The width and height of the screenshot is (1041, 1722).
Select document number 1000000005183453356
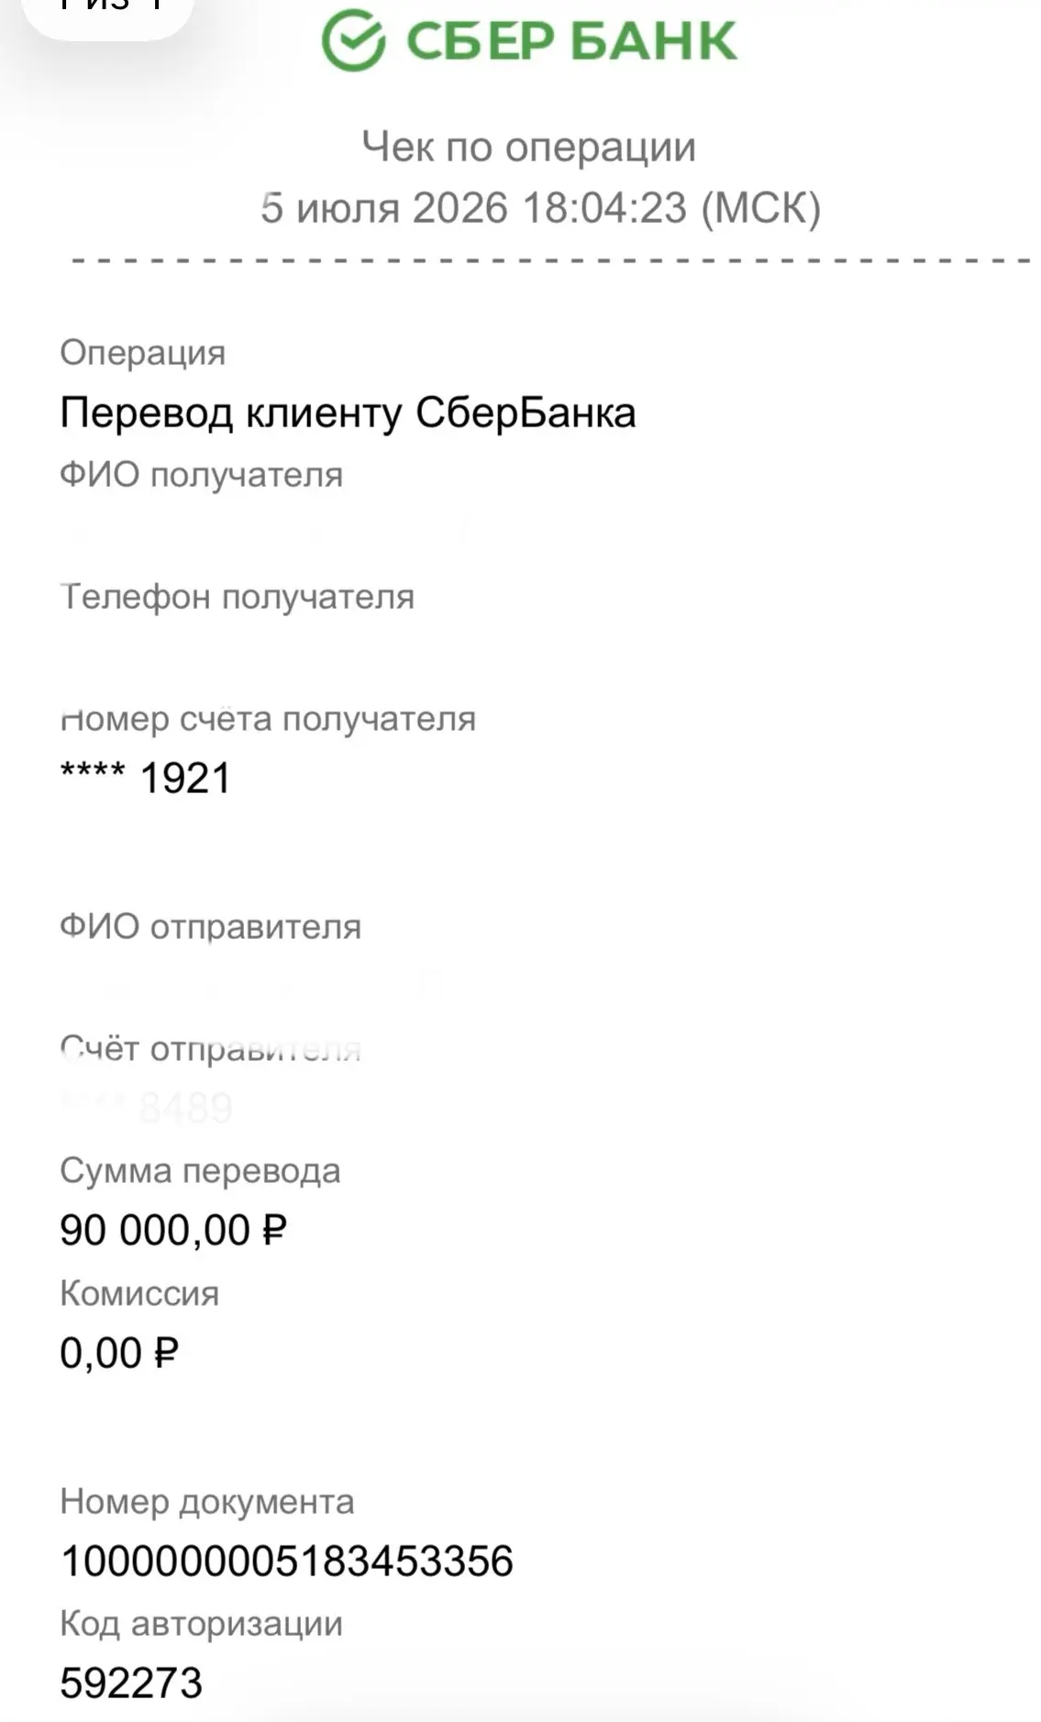286,1562
